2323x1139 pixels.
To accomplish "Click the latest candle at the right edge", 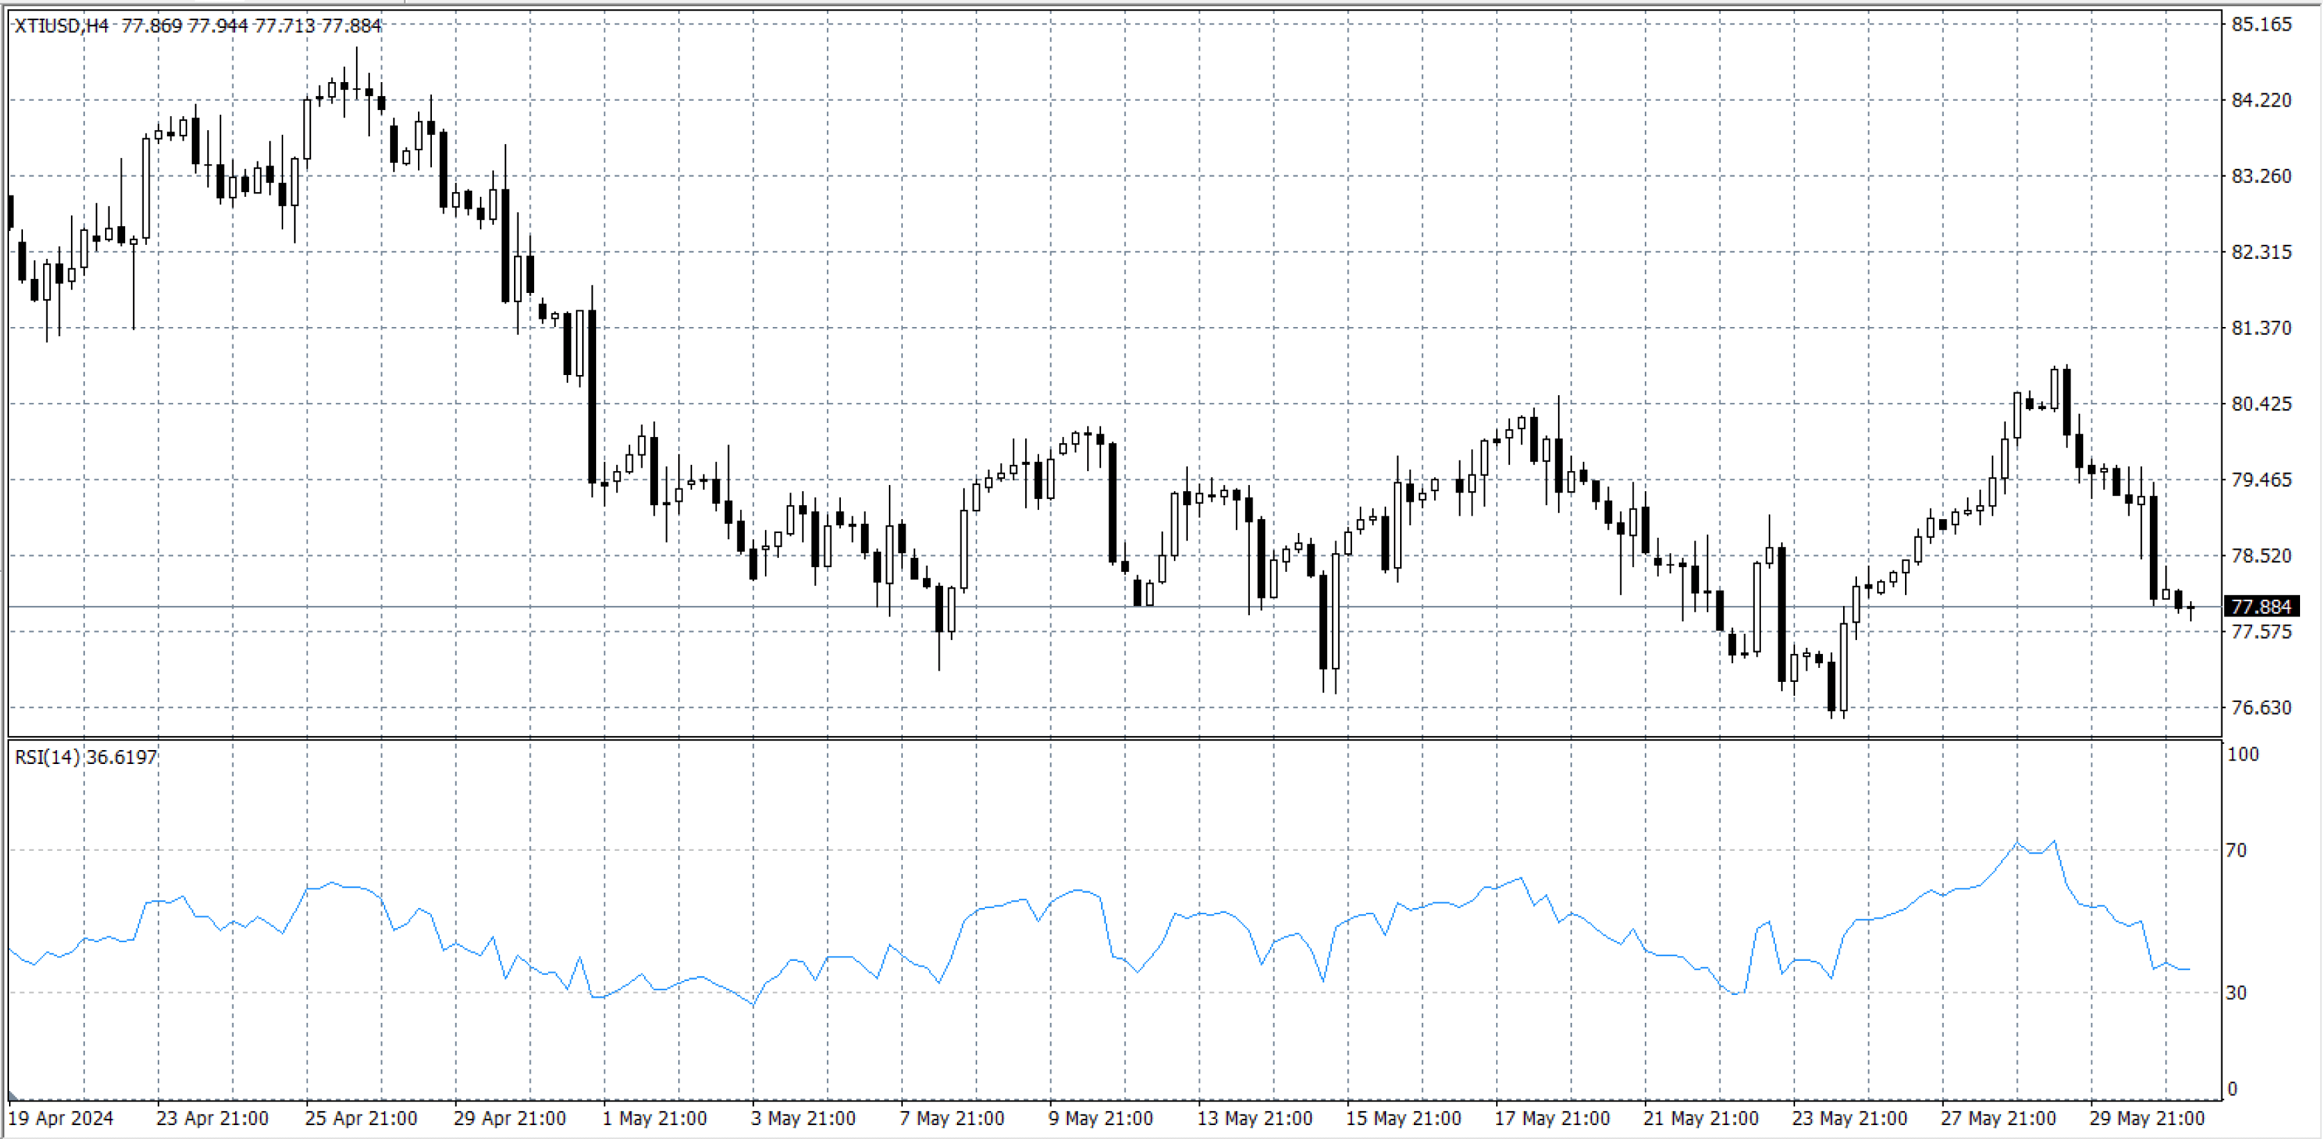I will [2190, 608].
